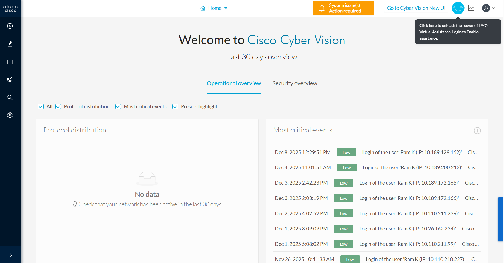Image resolution: width=504 pixels, height=263 pixels.
Task: Open the Explore compass icon in sidebar
Action: (x=10, y=26)
